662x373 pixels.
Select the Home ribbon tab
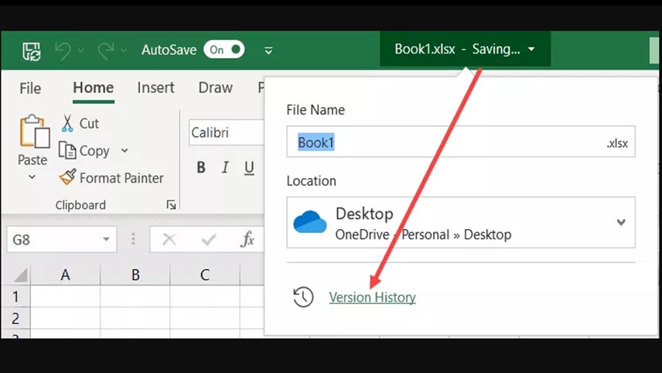(94, 88)
